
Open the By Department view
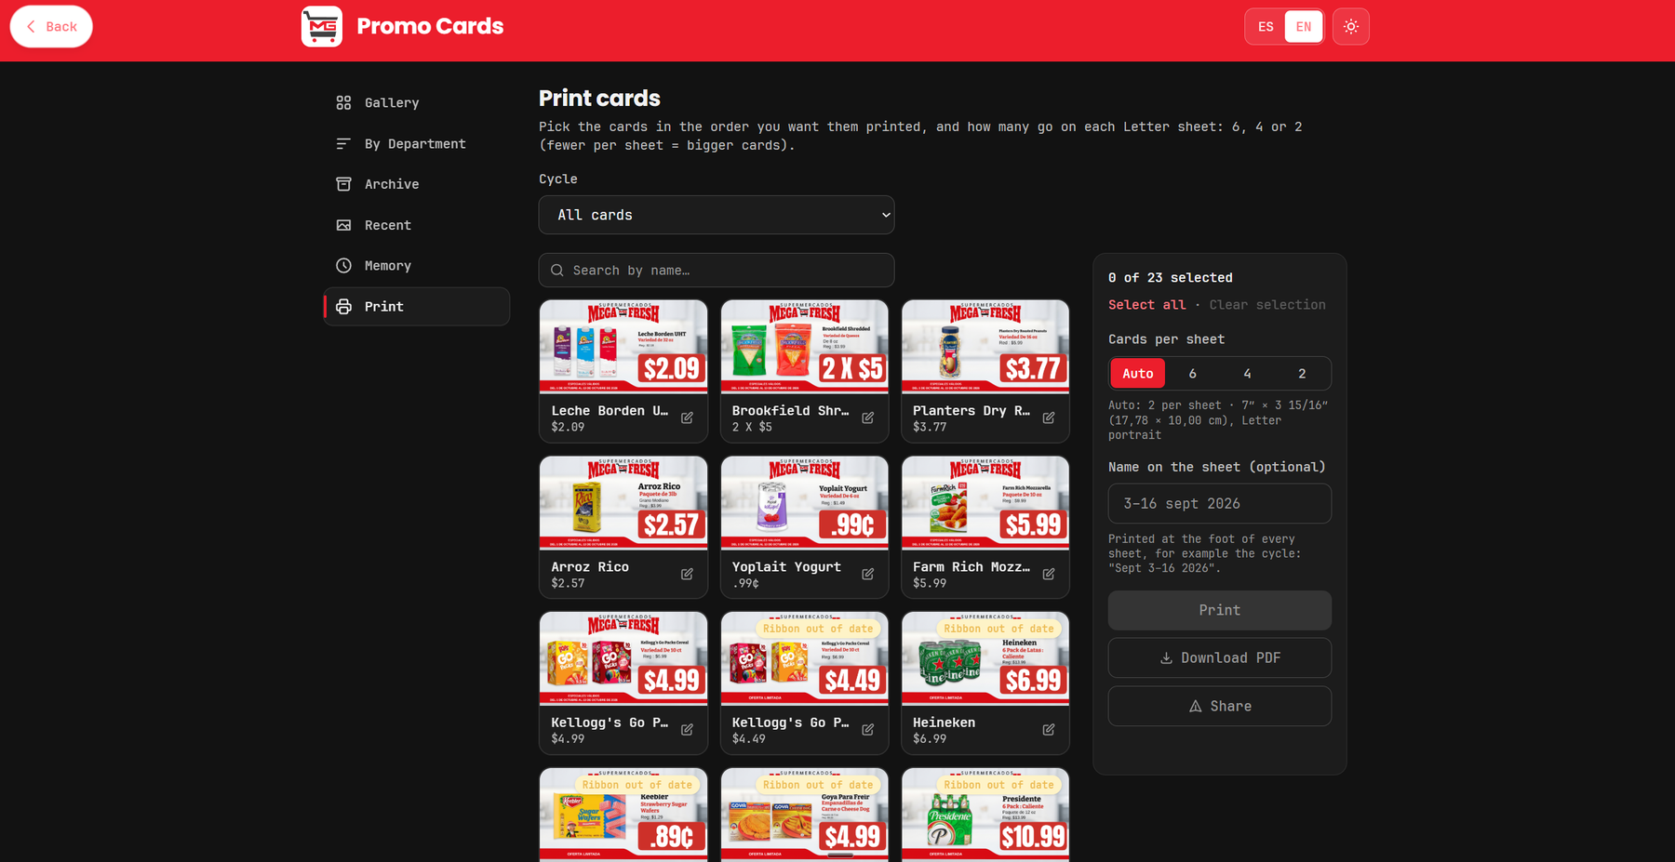pyautogui.click(x=417, y=143)
